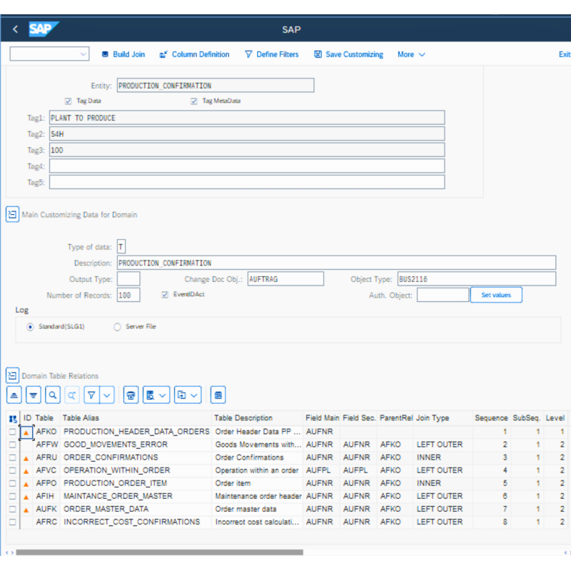This screenshot has width=571, height=571.
Task: Open Column Definition from the toolbar
Action: click(194, 54)
